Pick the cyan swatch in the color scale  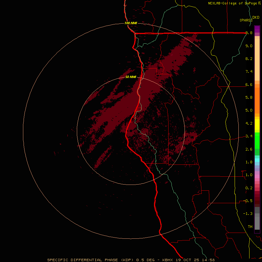[257, 160]
